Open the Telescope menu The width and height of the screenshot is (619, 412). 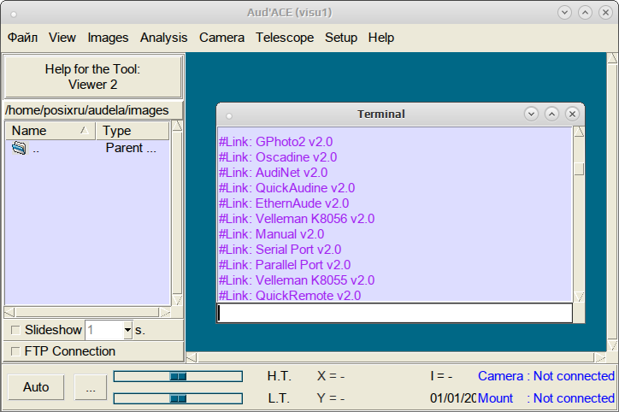tap(285, 38)
